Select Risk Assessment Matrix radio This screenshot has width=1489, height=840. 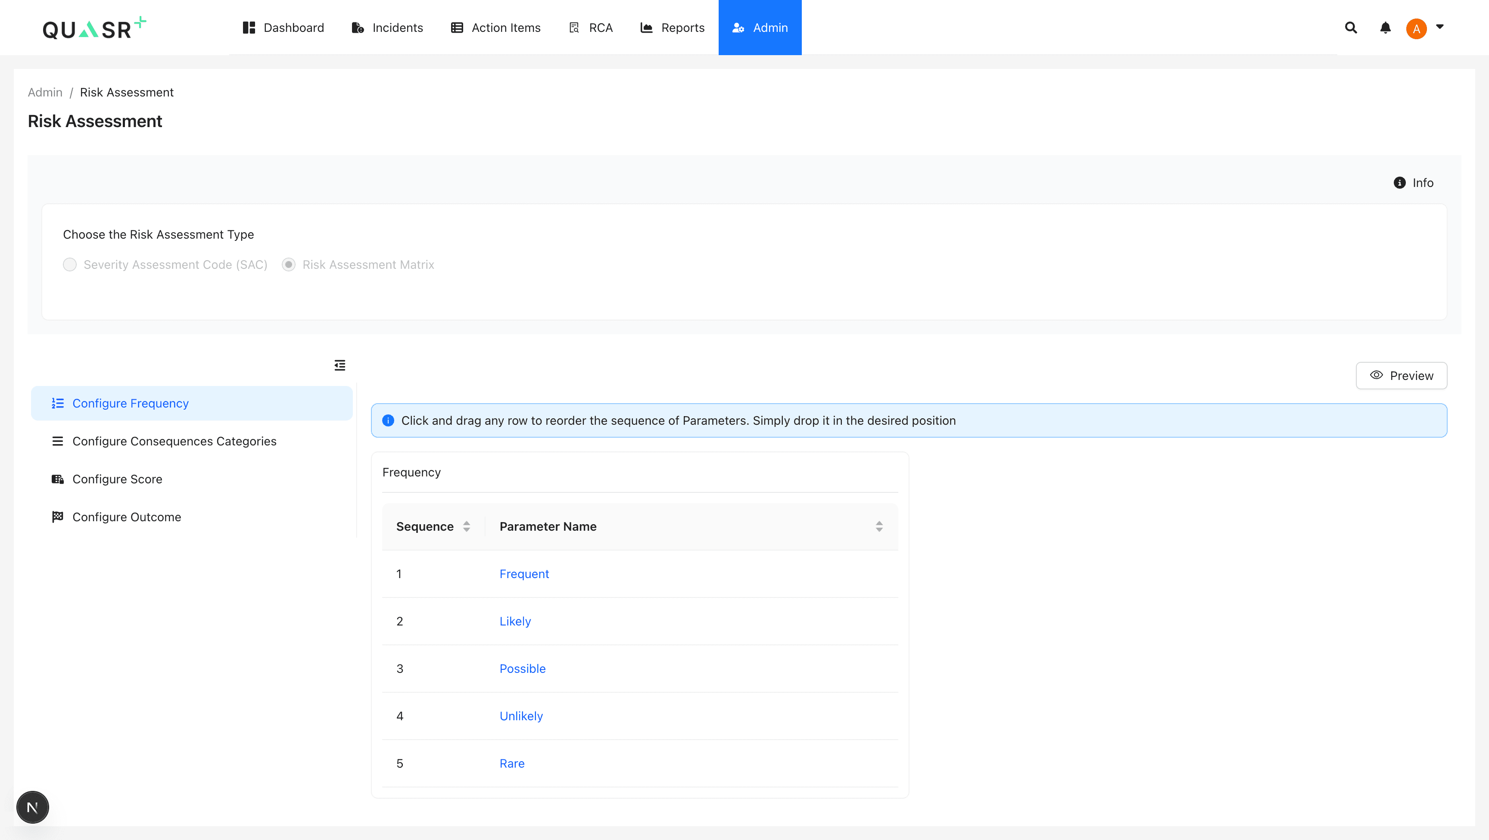[288, 264]
